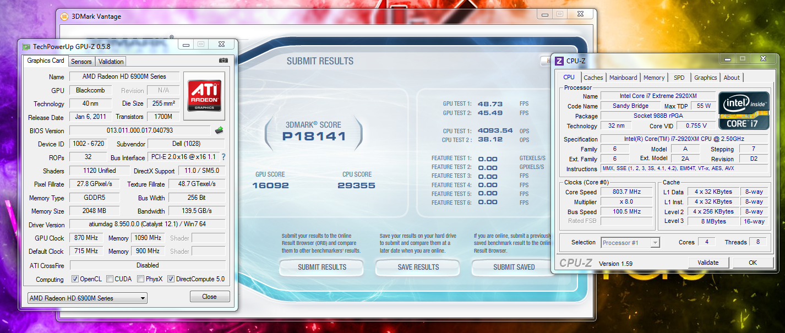Toggle the CUDA checkbox
The width and height of the screenshot is (785, 333).
click(x=110, y=279)
